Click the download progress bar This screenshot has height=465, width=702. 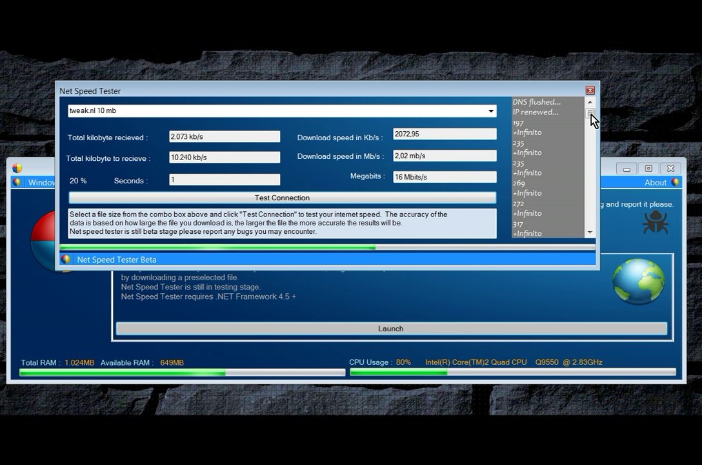tap(328, 247)
